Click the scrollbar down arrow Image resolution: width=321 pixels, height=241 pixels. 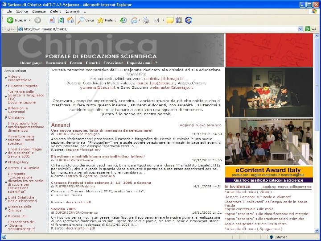click(x=317, y=231)
